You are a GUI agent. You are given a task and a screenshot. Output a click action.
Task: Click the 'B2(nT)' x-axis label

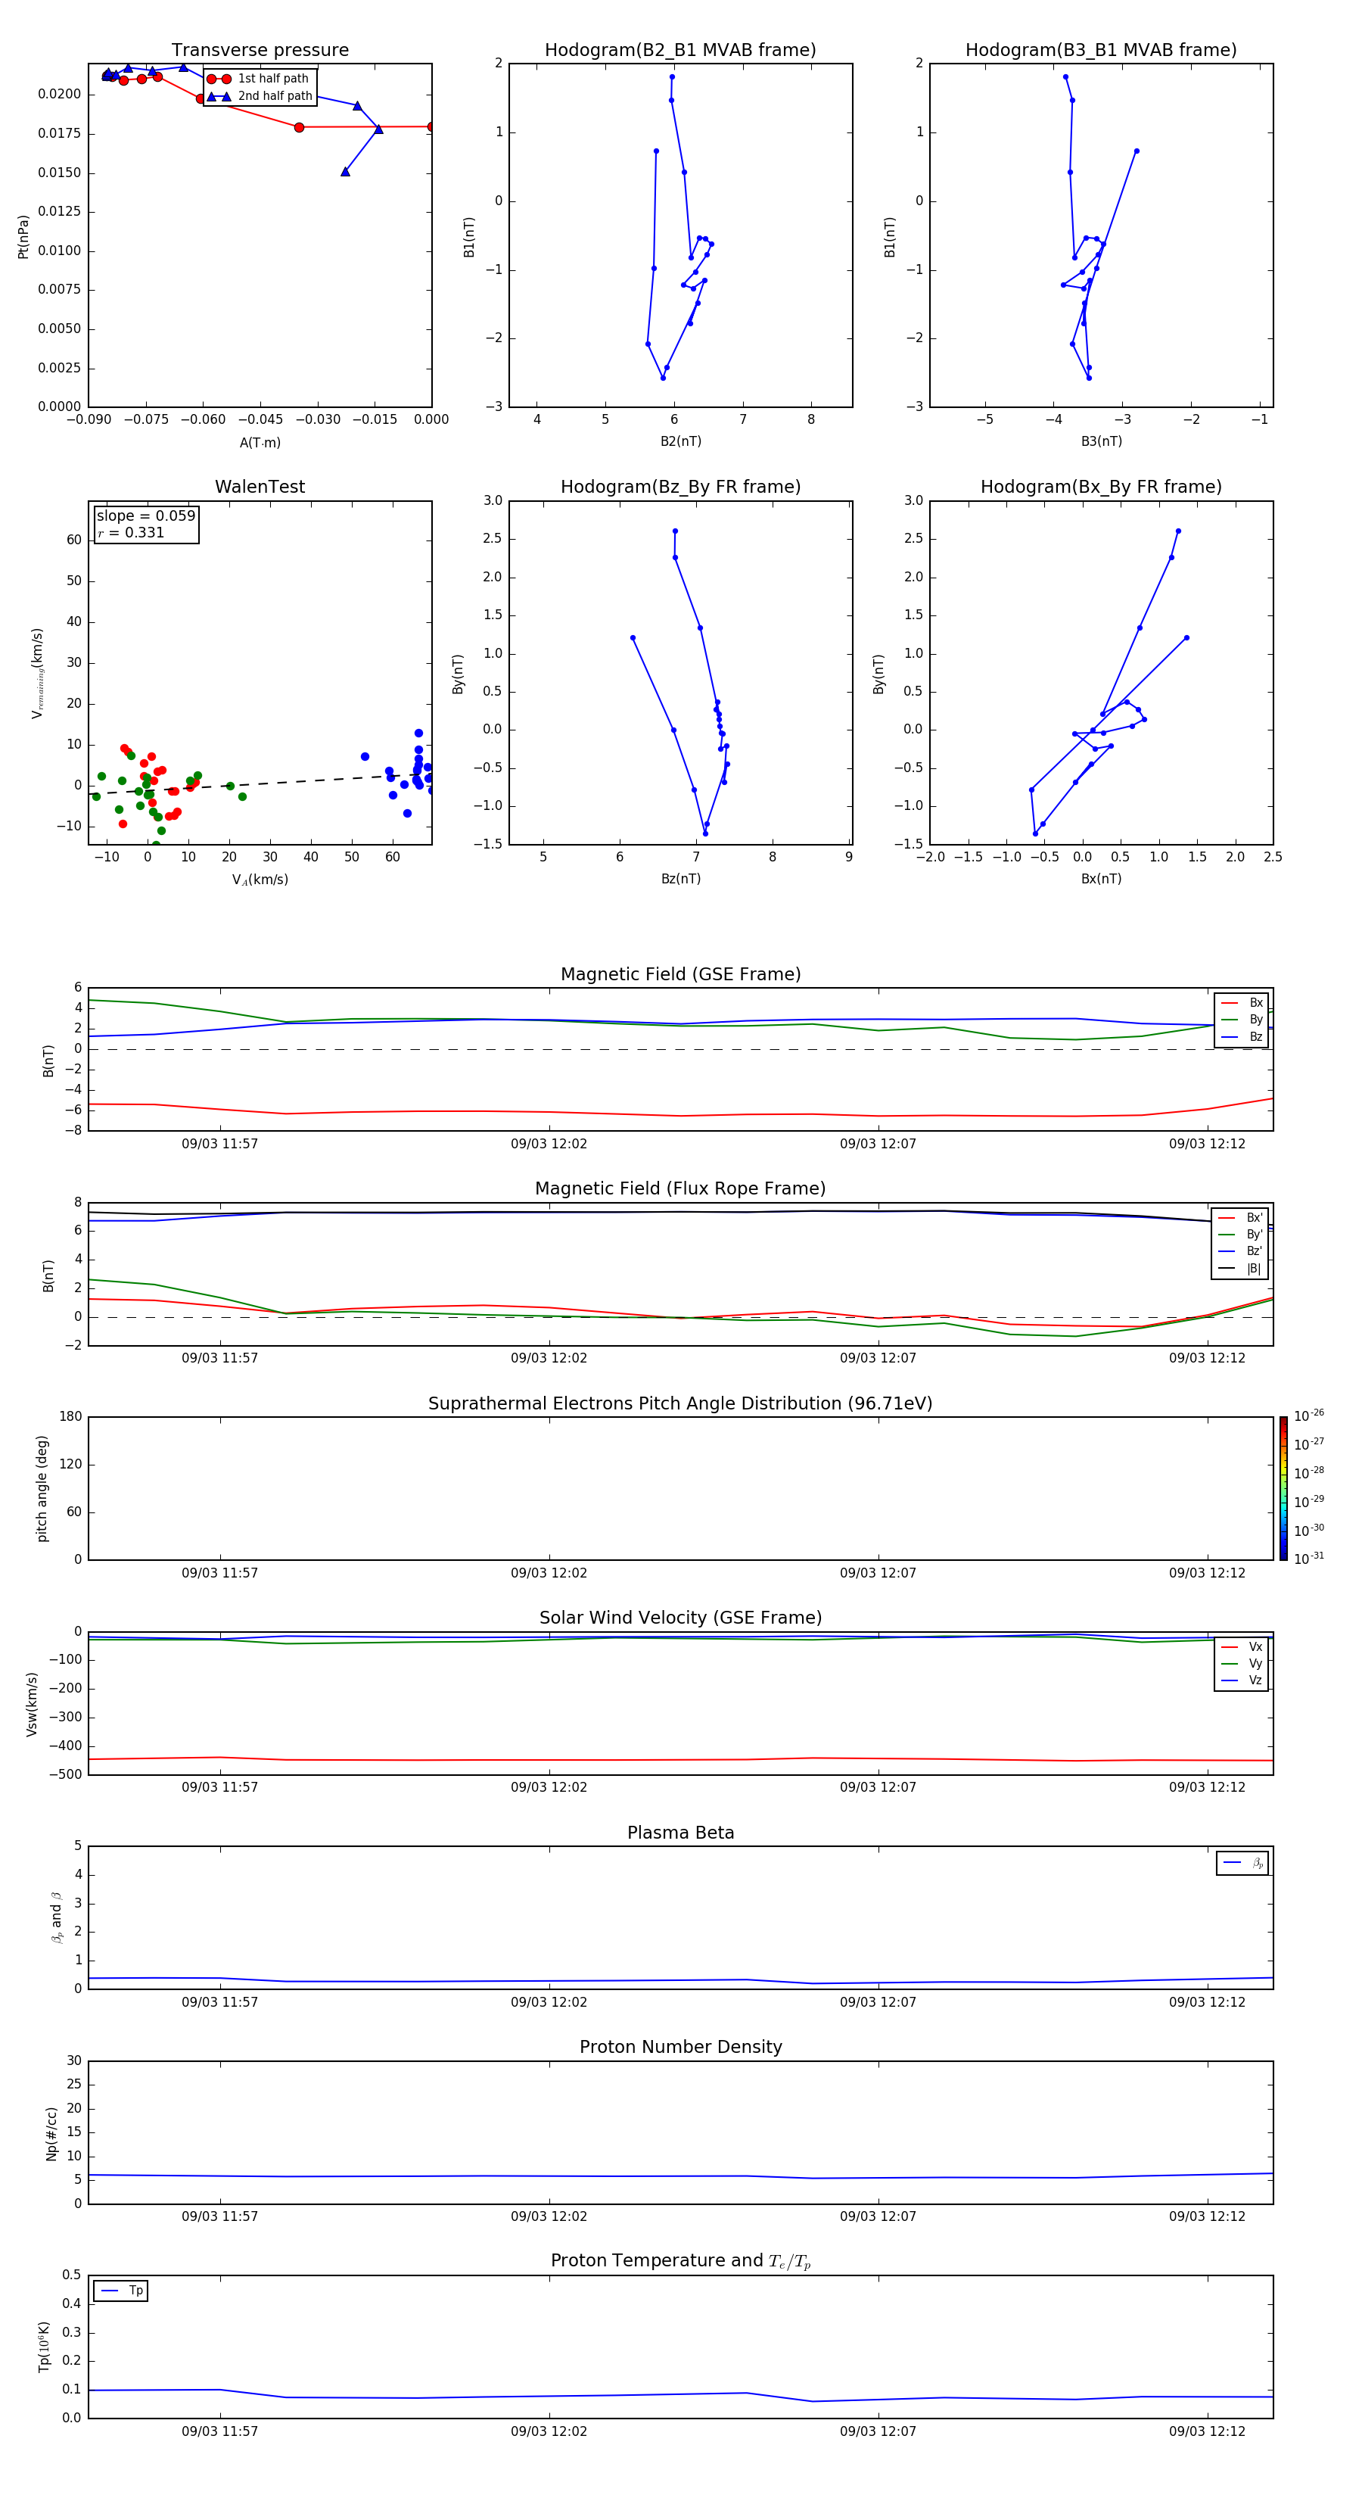(x=680, y=441)
